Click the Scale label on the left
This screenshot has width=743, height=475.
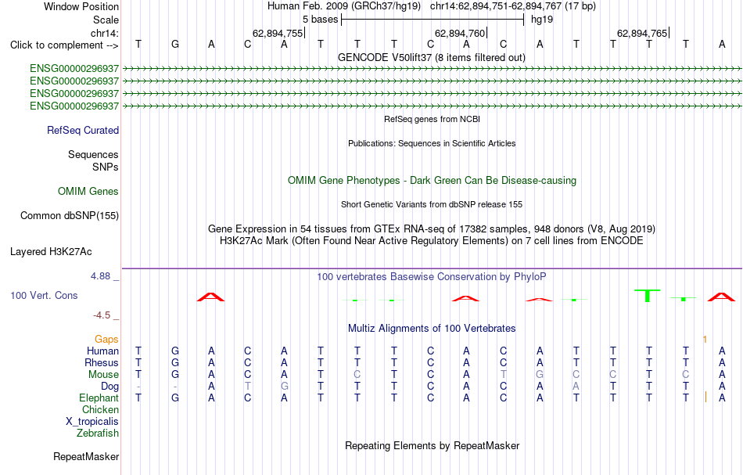pyautogui.click(x=106, y=20)
